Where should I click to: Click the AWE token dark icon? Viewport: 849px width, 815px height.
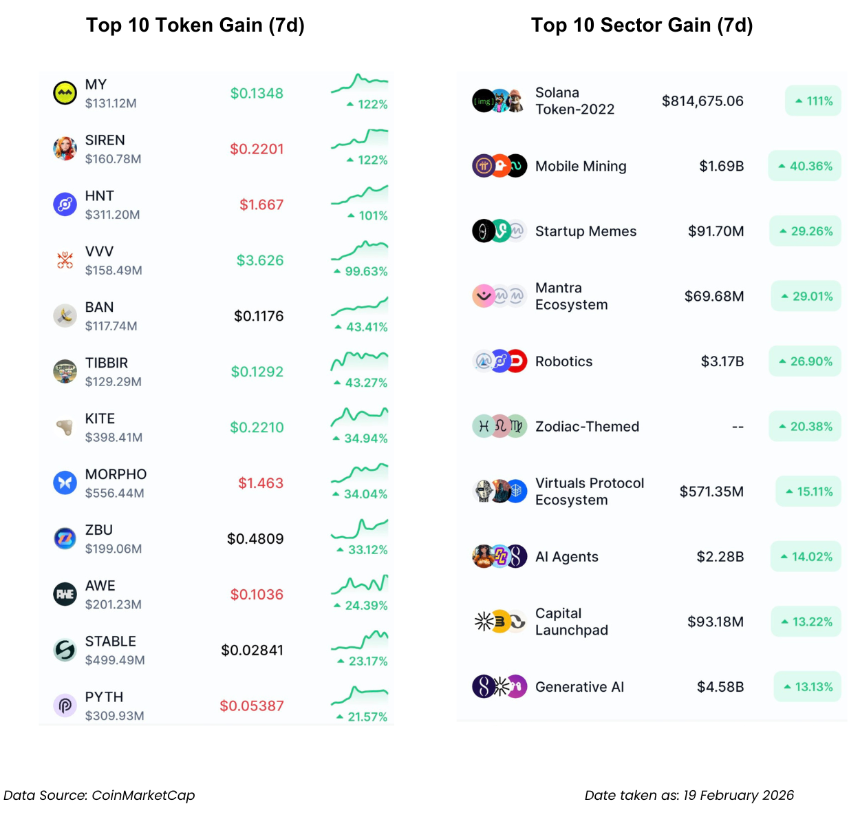pyautogui.click(x=65, y=594)
